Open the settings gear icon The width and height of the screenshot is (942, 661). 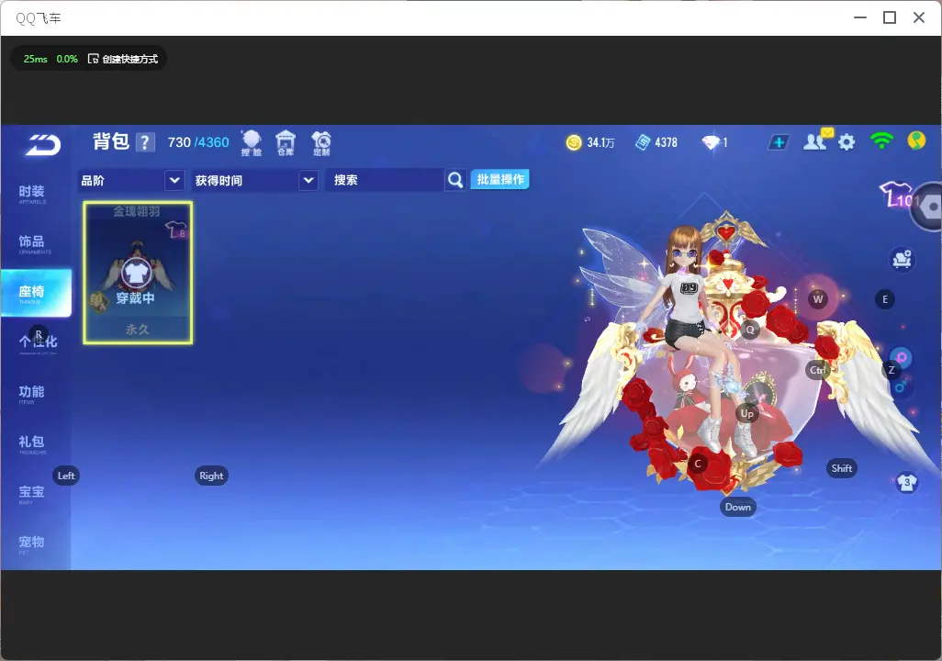point(847,142)
